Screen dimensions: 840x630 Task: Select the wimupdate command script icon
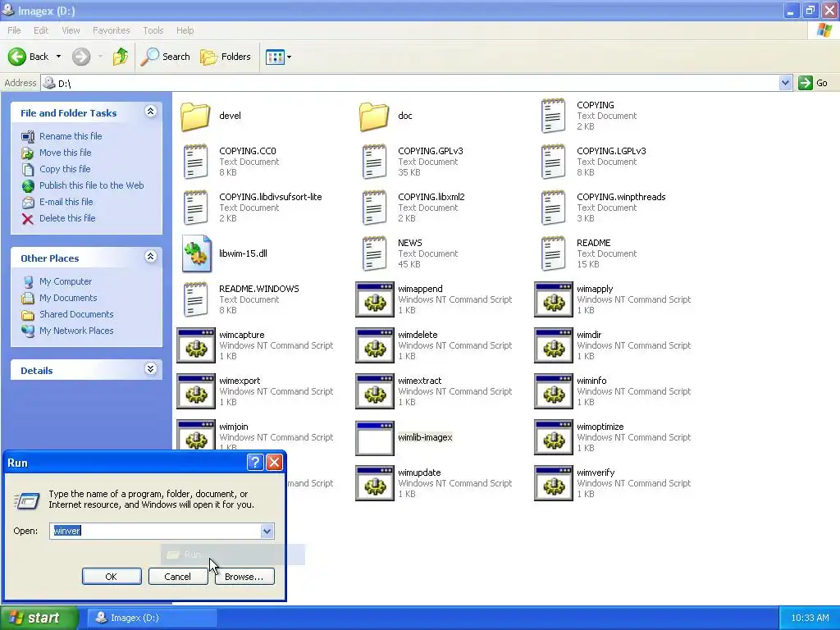[374, 484]
